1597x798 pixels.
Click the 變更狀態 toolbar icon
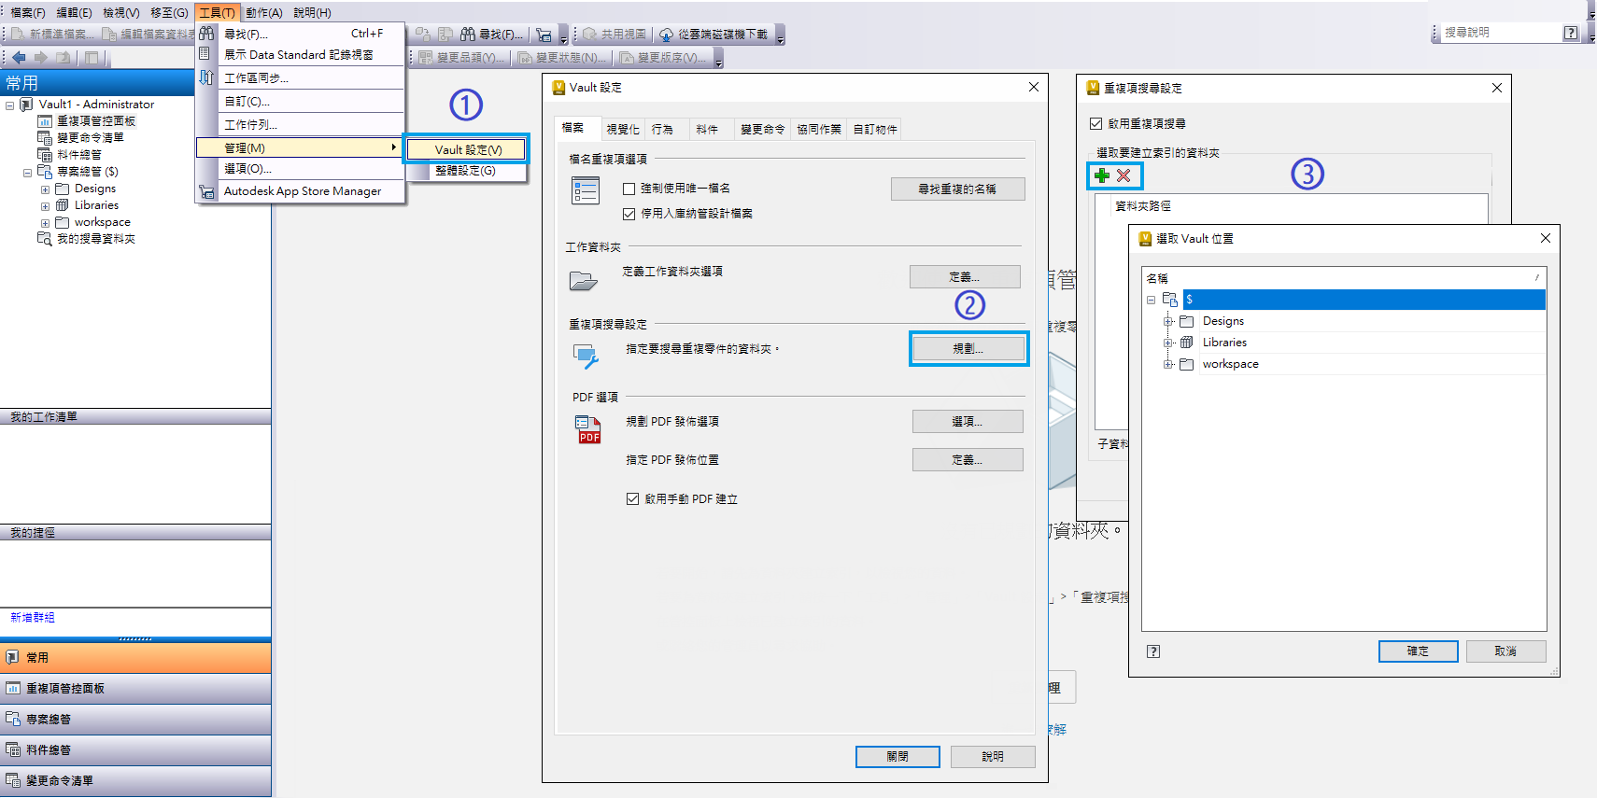(525, 58)
